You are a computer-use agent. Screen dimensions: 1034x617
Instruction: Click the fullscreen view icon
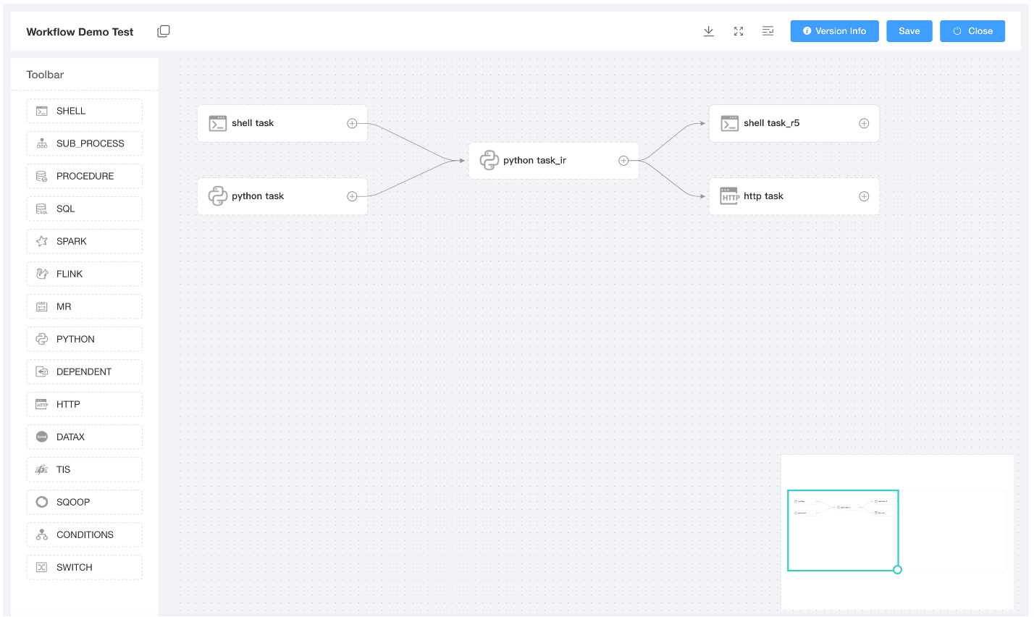[738, 31]
